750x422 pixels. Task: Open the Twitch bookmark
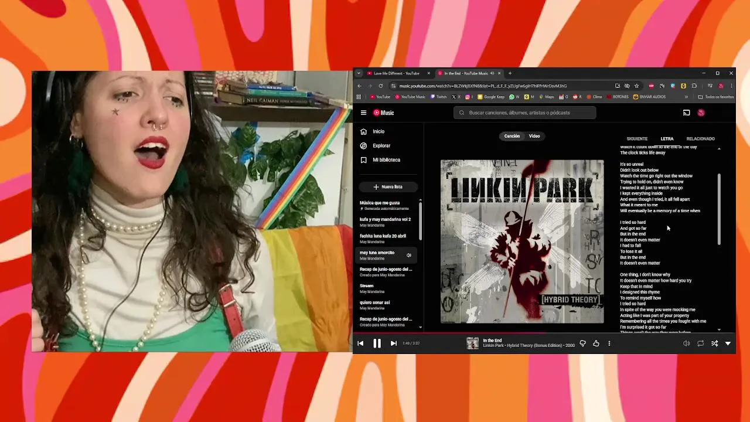[x=439, y=97]
